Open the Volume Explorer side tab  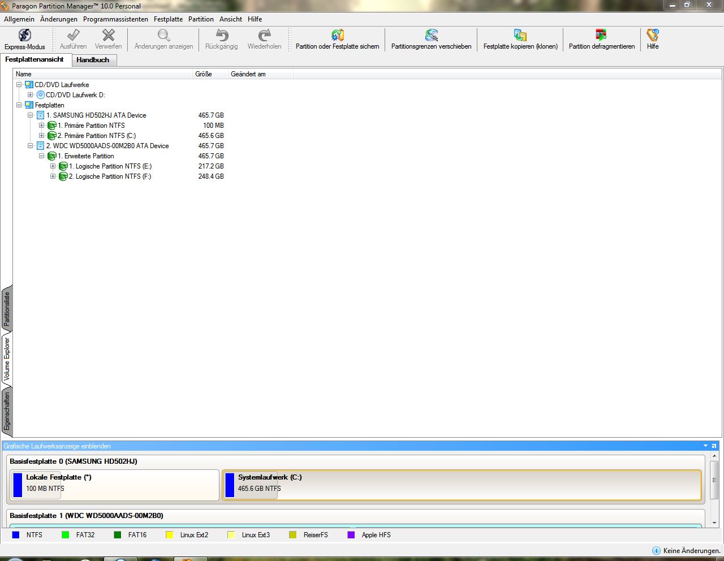coord(7,359)
